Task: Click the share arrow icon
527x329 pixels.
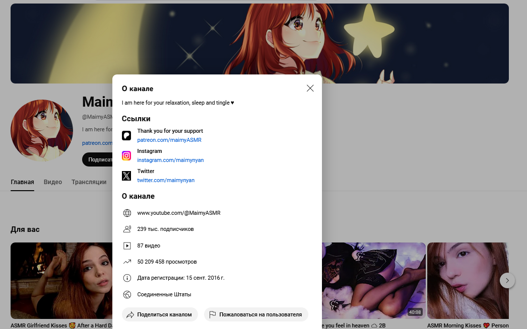Action: 130,314
